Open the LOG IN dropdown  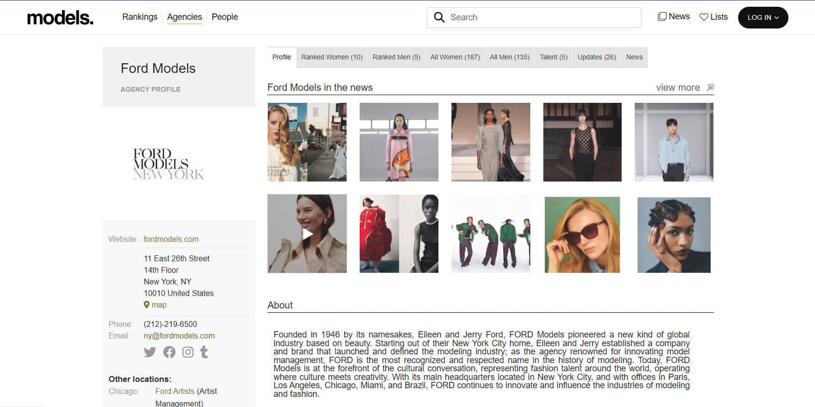[763, 17]
